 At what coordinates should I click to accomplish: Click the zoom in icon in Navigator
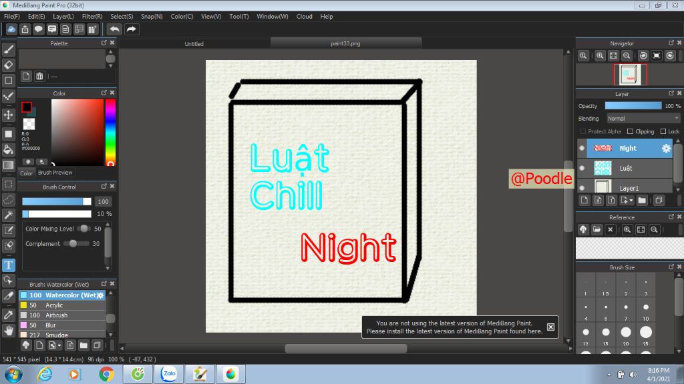[601, 56]
